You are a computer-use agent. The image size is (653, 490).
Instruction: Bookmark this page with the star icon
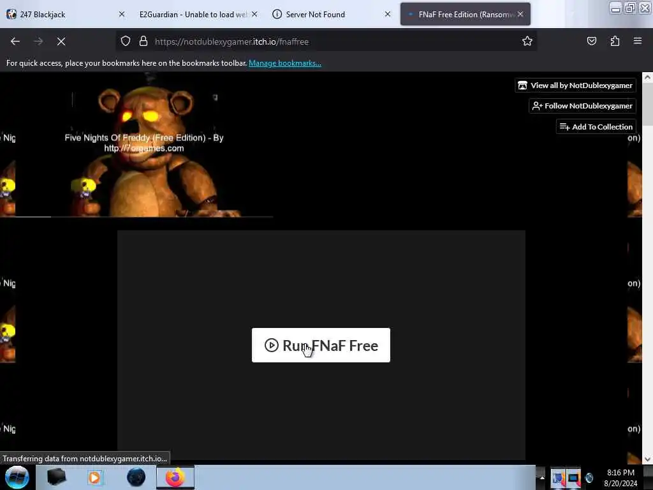(x=527, y=41)
